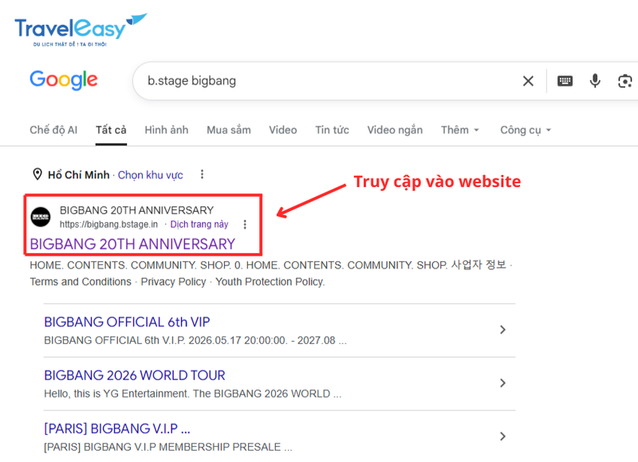This screenshot has height=462, width=638.
Task: Clear the search box with the X icon
Action: click(528, 81)
